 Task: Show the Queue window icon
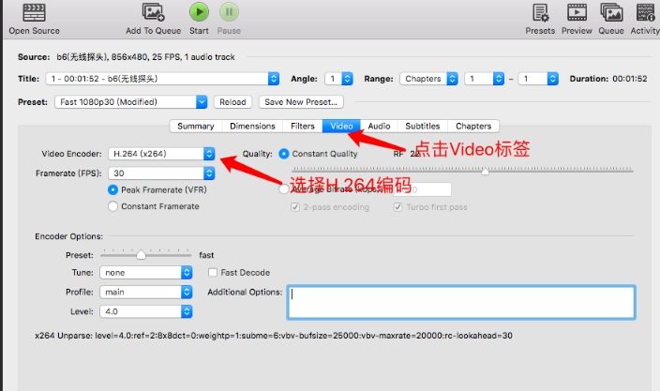point(611,12)
